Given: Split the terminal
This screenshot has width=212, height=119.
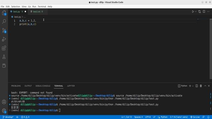Looking at the screenshot, I should click(x=196, y=86).
